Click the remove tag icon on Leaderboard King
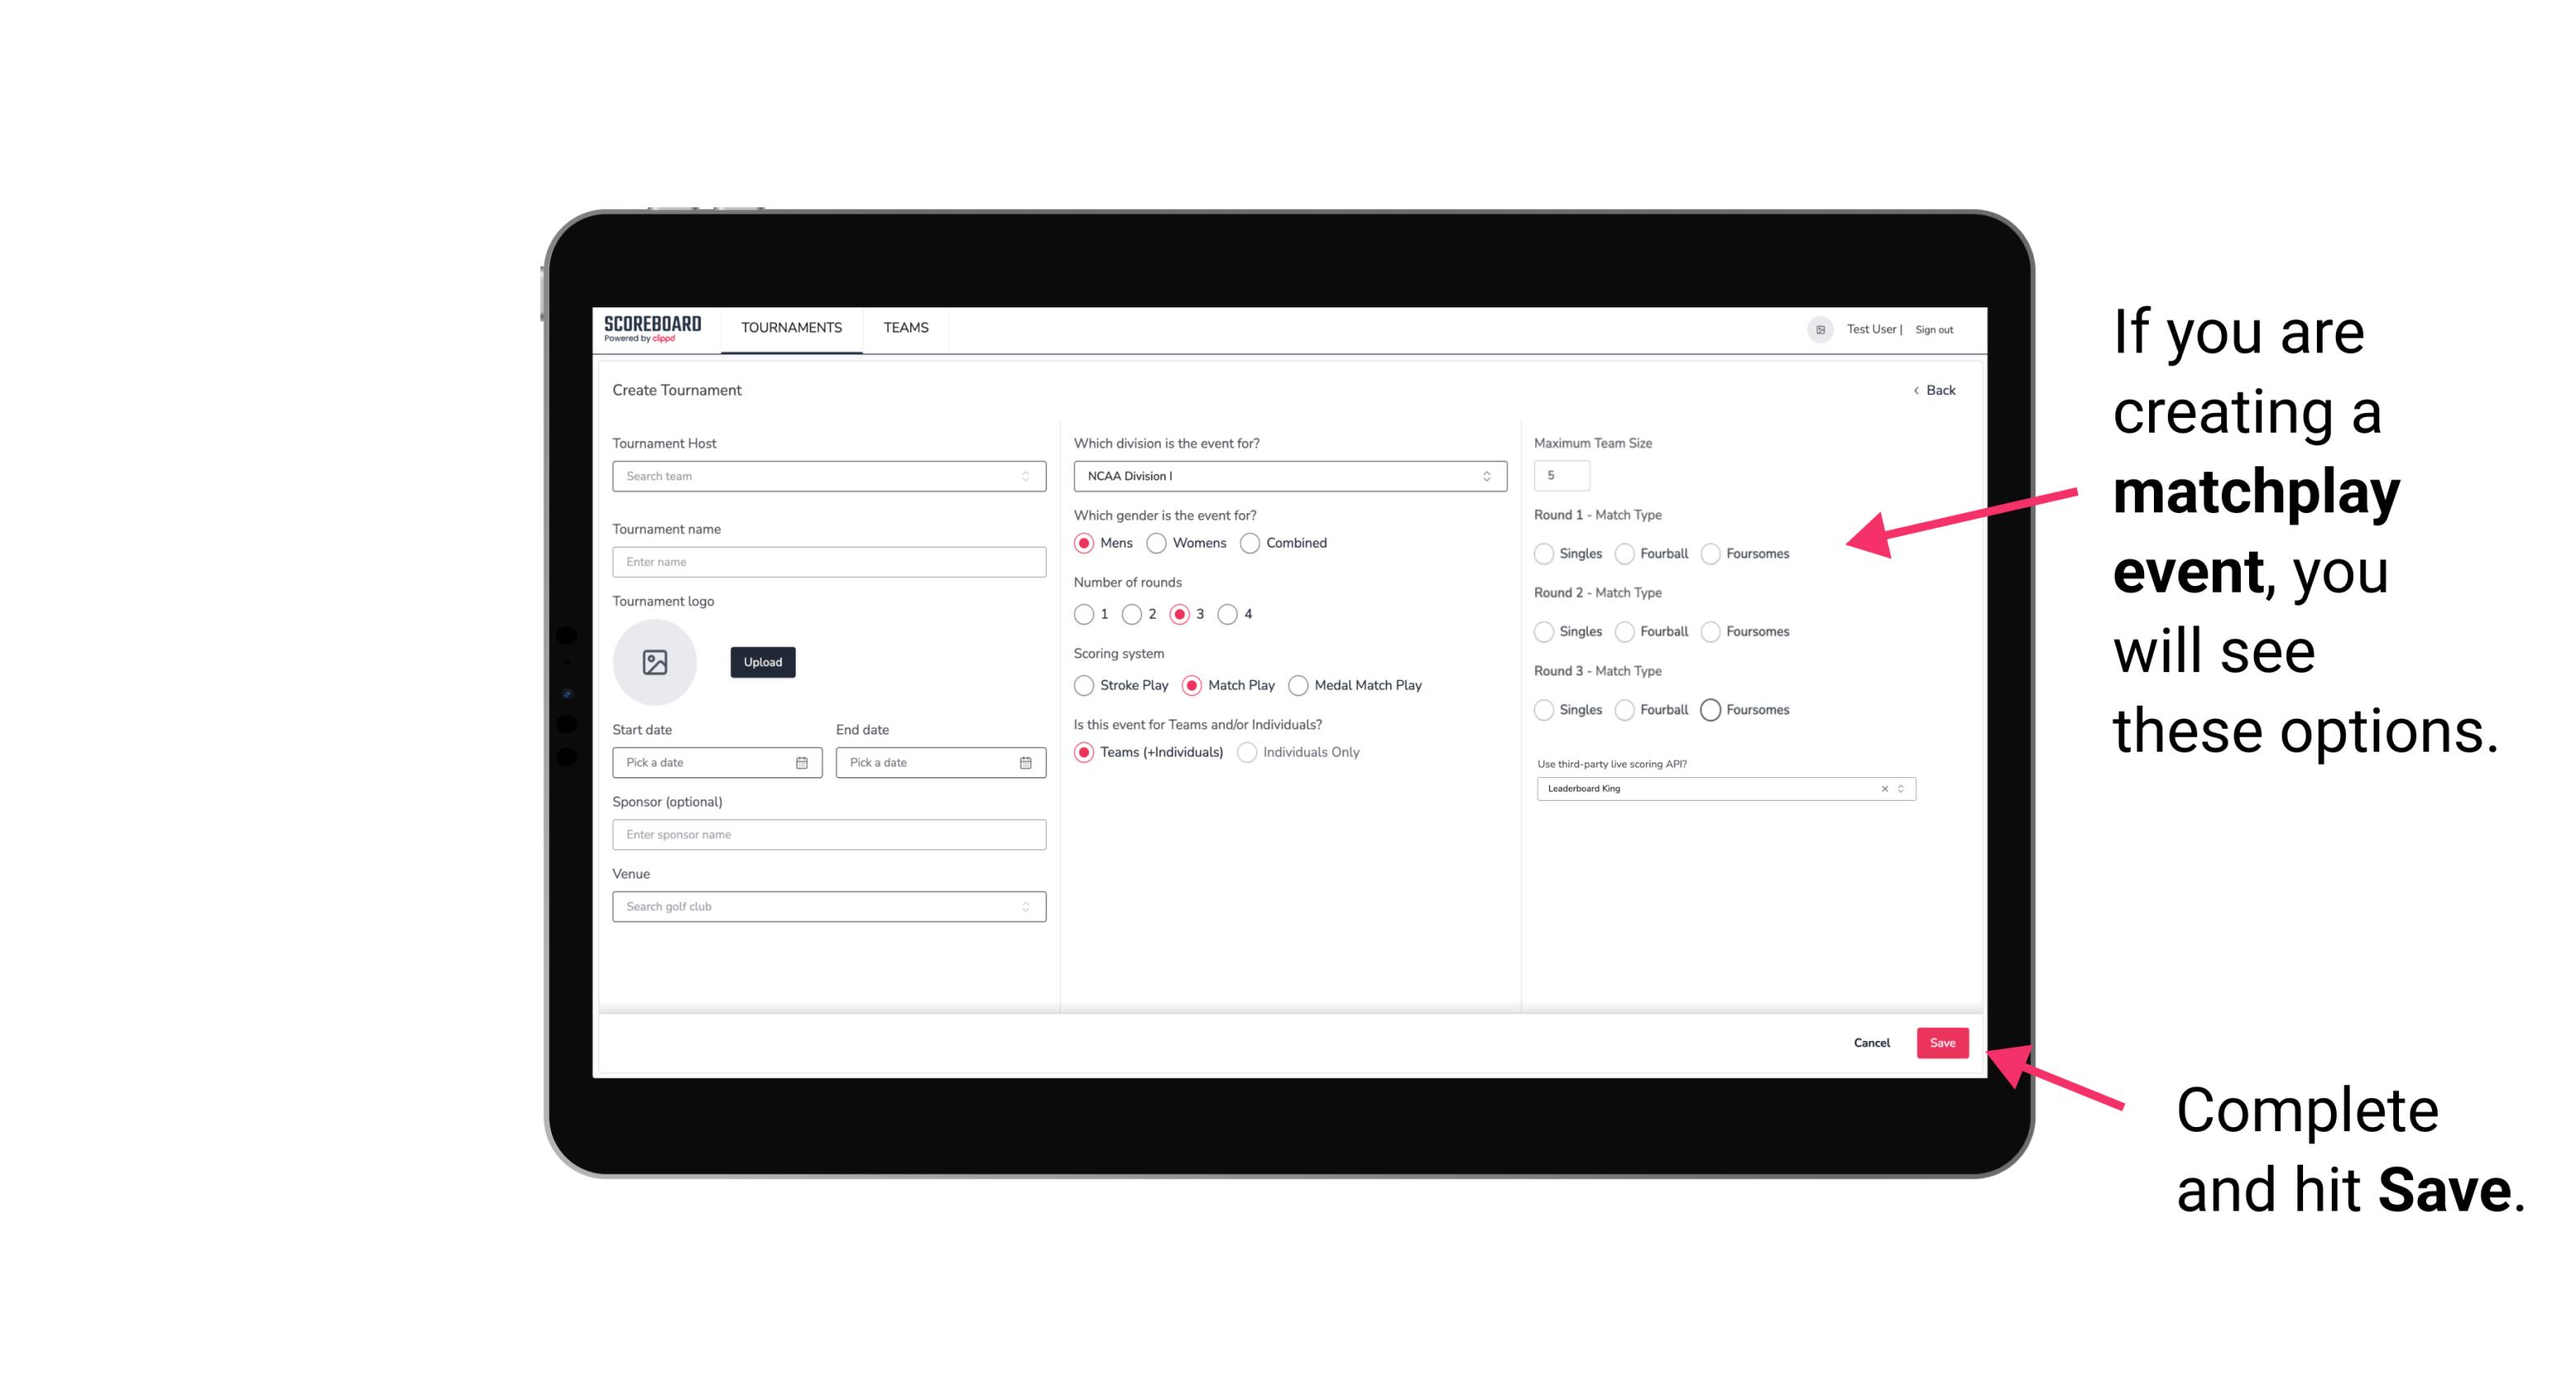Viewport: 2576px width, 1386px height. click(1885, 787)
